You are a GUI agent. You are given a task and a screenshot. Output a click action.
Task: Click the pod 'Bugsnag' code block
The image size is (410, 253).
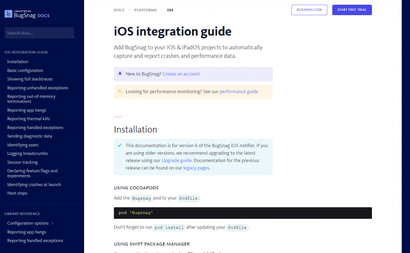pos(243,213)
